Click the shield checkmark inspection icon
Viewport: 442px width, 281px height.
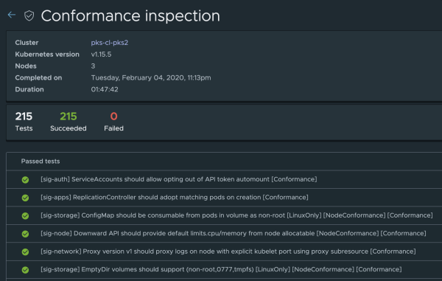tap(29, 15)
